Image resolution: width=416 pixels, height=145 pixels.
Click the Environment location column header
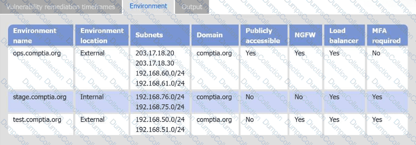(x=102, y=35)
